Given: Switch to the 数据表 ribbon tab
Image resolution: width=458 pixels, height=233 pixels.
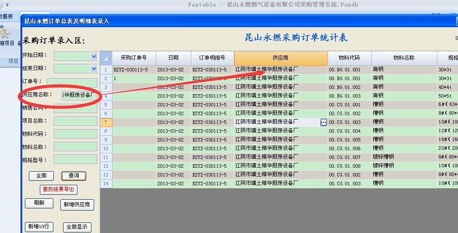Looking at the screenshot, I should point(7,17).
